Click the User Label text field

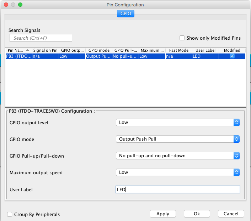[x=178, y=189]
